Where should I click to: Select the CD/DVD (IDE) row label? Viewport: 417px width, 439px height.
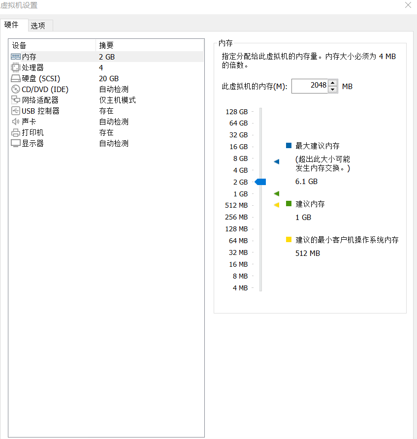[x=45, y=89]
